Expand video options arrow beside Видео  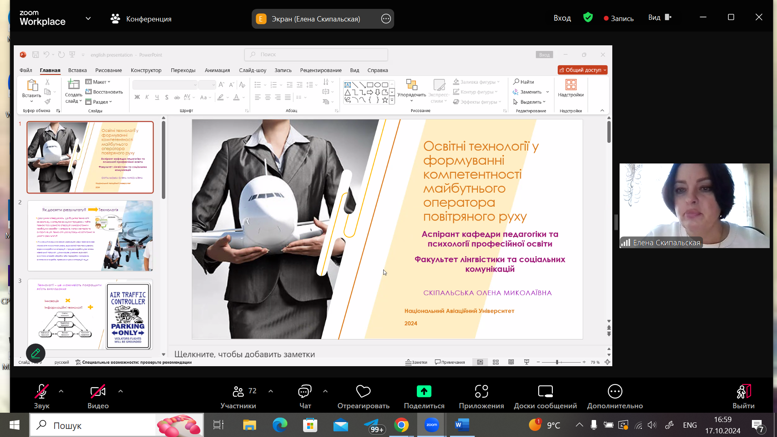click(121, 391)
